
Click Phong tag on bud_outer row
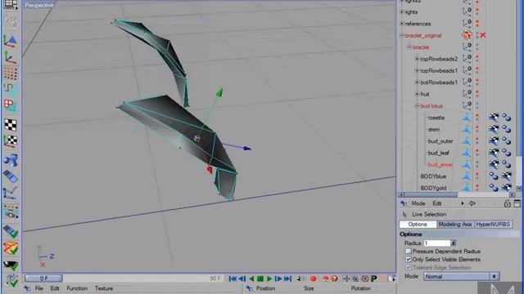[x=507, y=141]
